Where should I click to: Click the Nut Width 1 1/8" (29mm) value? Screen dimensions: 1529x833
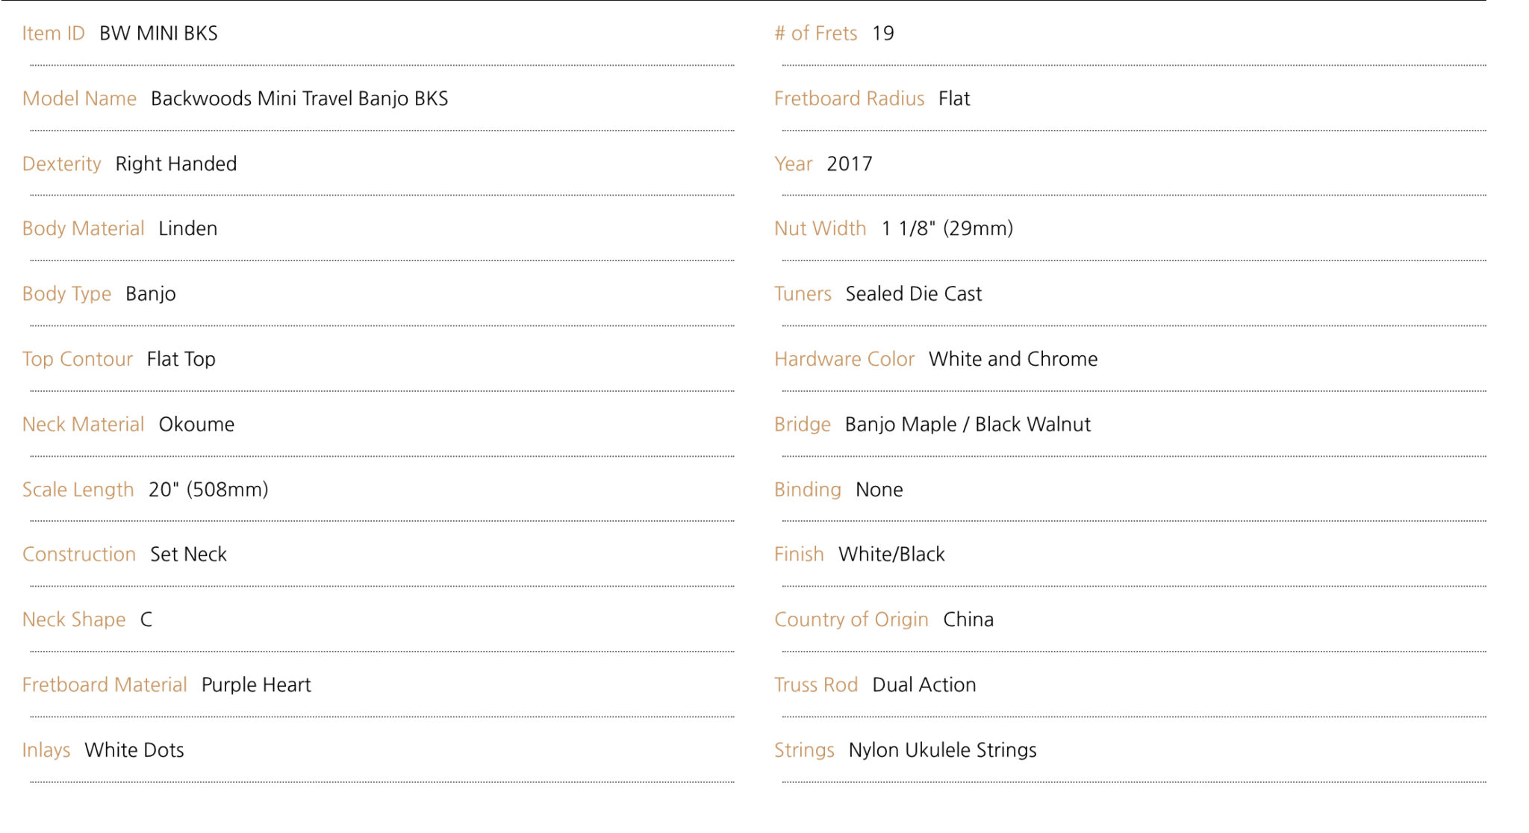pyautogui.click(x=947, y=228)
